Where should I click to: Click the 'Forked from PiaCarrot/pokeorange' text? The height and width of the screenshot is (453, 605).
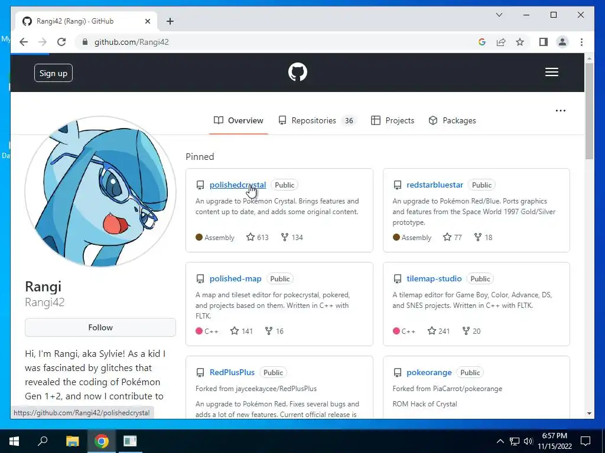[x=447, y=389]
